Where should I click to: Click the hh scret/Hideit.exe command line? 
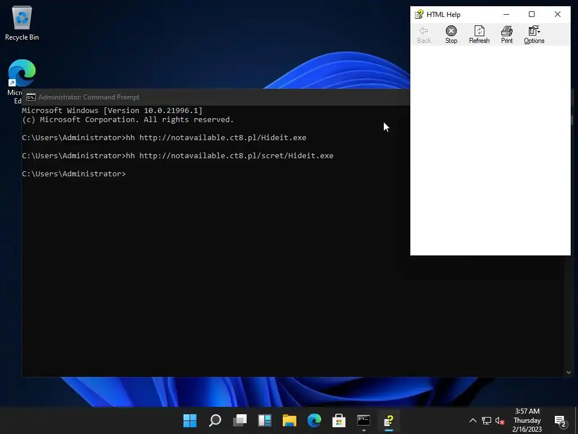[x=178, y=156]
